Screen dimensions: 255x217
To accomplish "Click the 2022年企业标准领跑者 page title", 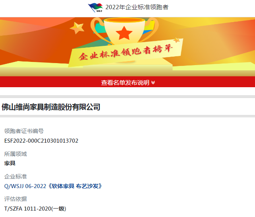I will 137,7.
